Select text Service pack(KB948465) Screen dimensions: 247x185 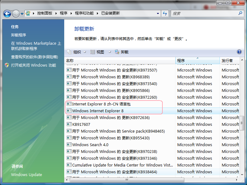pos(143,131)
